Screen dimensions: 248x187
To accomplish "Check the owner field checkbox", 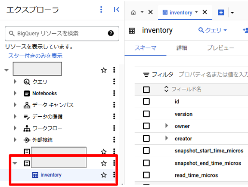I will pos(146,126).
